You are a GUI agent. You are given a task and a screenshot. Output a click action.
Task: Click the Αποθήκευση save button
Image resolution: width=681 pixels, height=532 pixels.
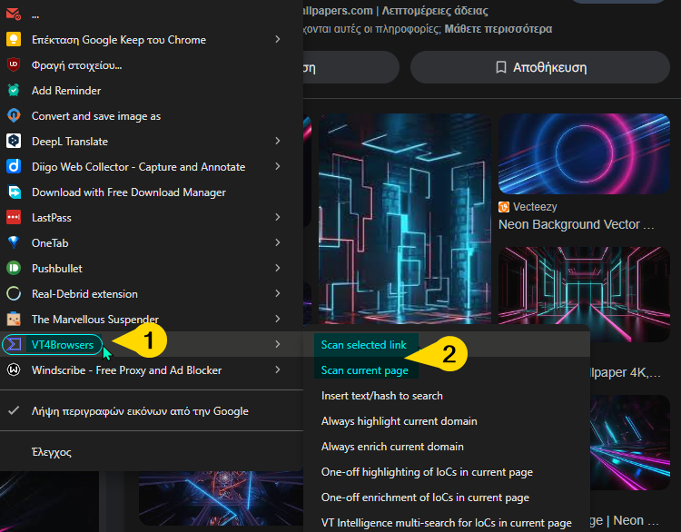point(540,67)
